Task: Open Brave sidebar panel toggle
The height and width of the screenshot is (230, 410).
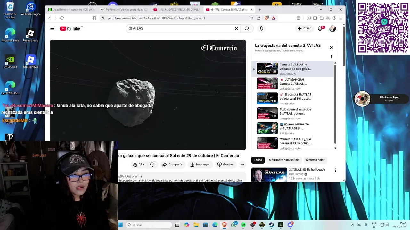Action: tap(315, 18)
